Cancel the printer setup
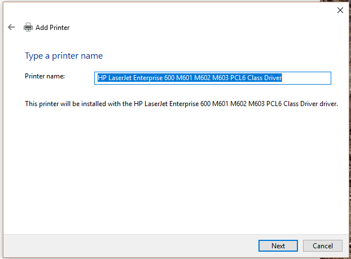 pos(323,246)
